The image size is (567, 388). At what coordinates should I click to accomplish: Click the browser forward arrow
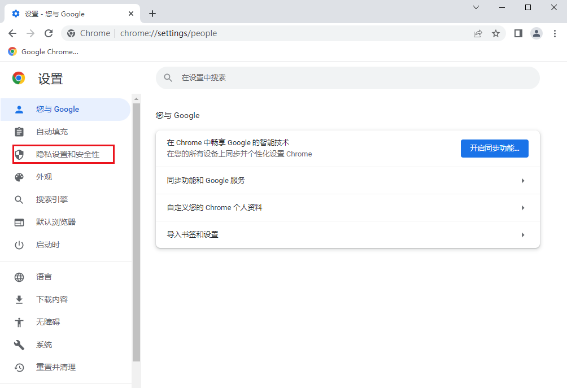pyautogui.click(x=30, y=33)
